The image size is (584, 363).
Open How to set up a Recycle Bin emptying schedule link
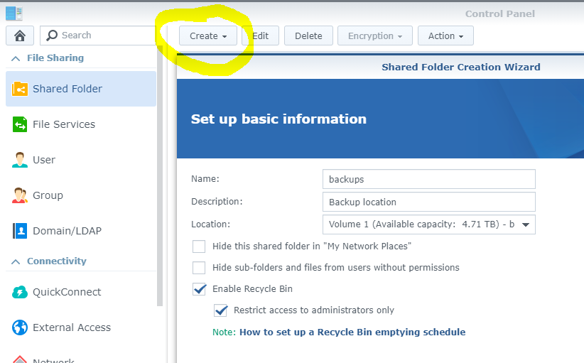click(x=352, y=332)
